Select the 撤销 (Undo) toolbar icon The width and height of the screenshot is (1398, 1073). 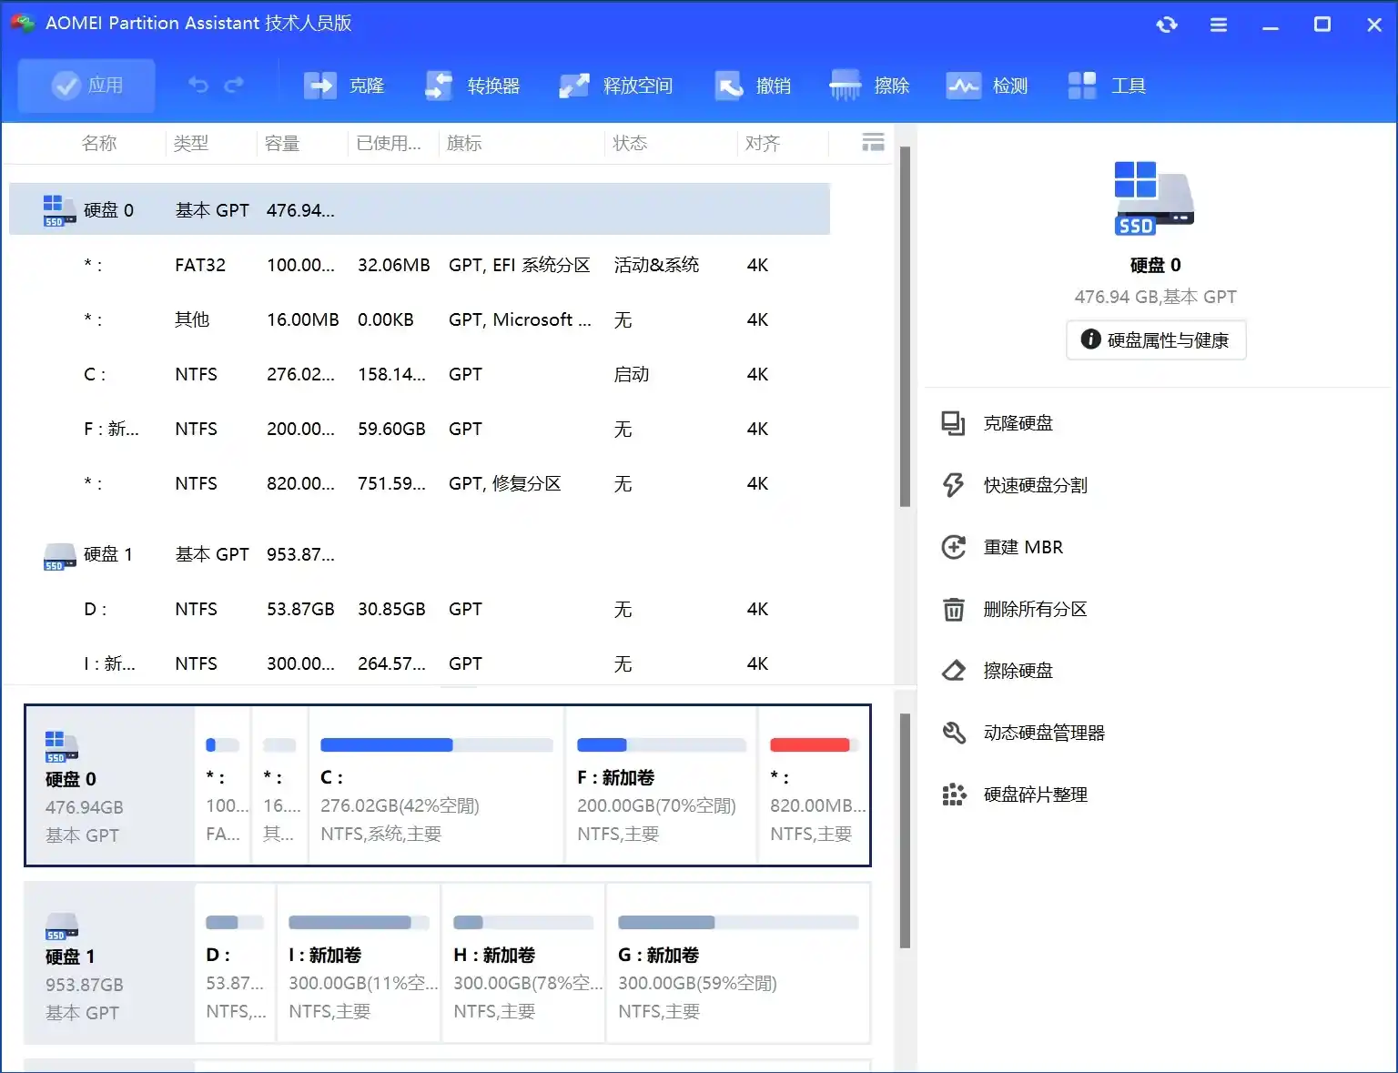click(754, 85)
